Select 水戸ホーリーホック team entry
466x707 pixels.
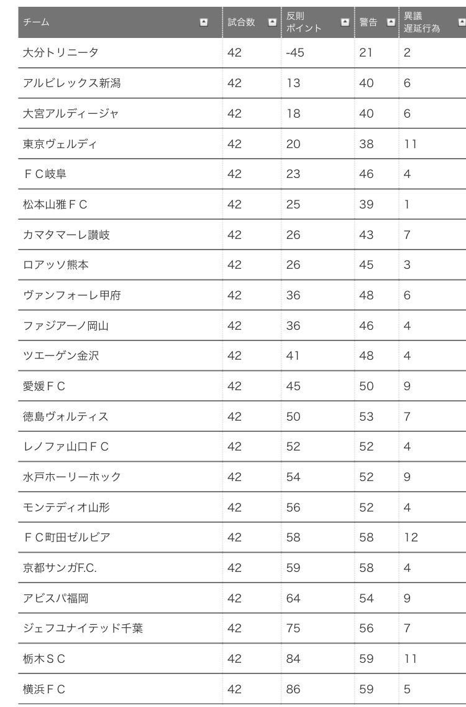click(72, 477)
